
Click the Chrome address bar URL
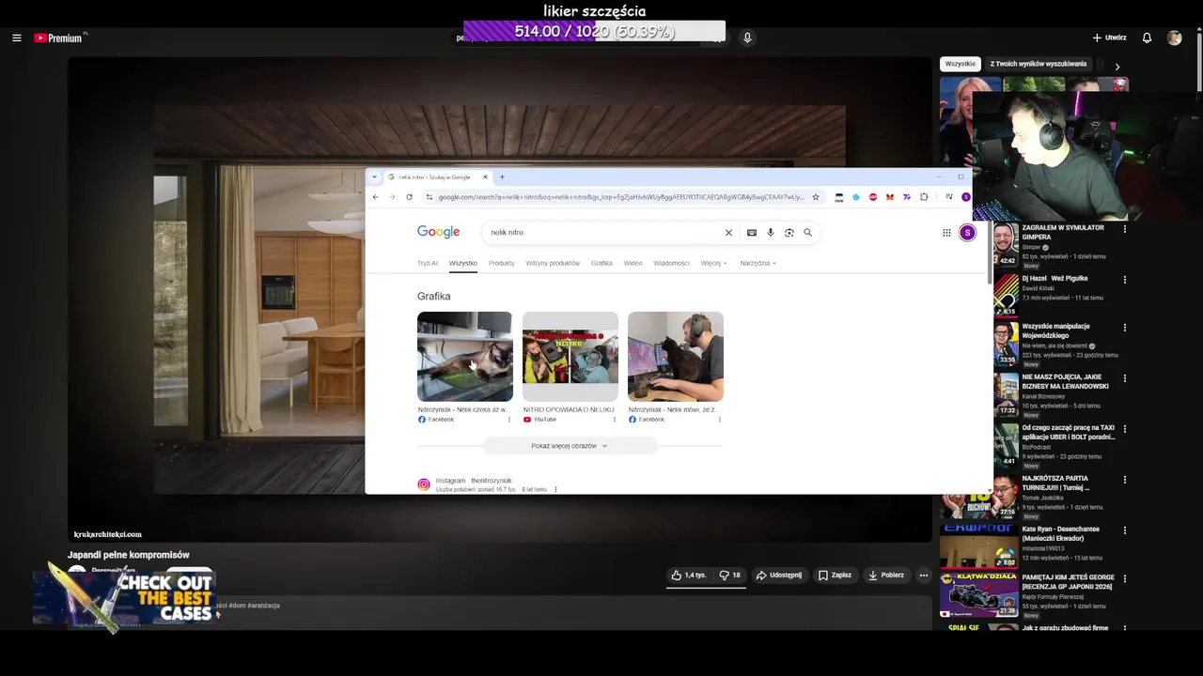pyautogui.click(x=620, y=197)
